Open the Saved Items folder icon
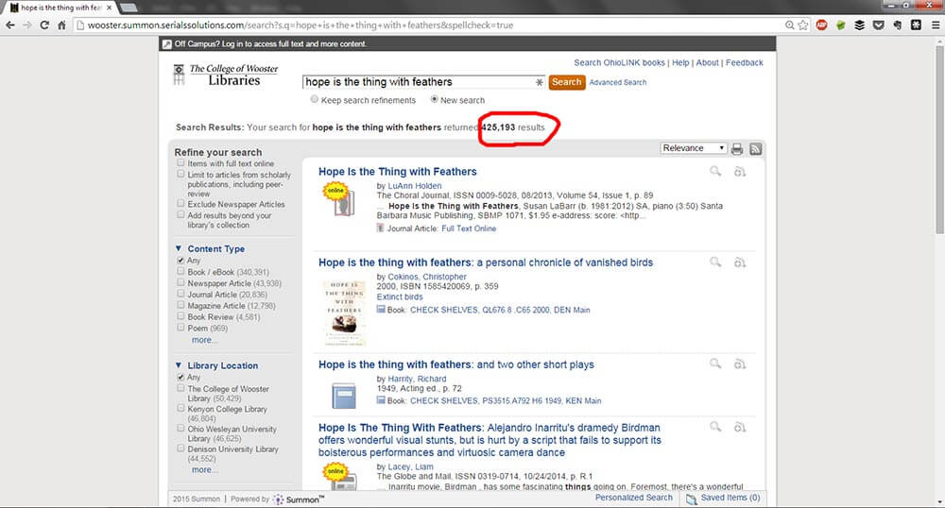 pos(692,499)
